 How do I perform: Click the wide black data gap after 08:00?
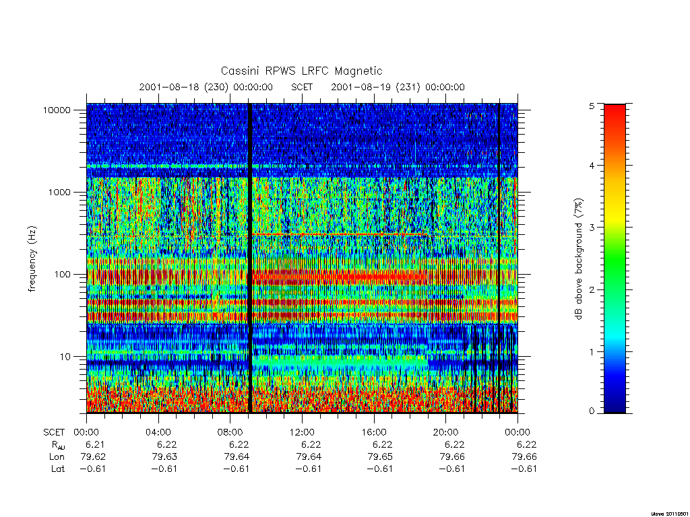coord(251,258)
